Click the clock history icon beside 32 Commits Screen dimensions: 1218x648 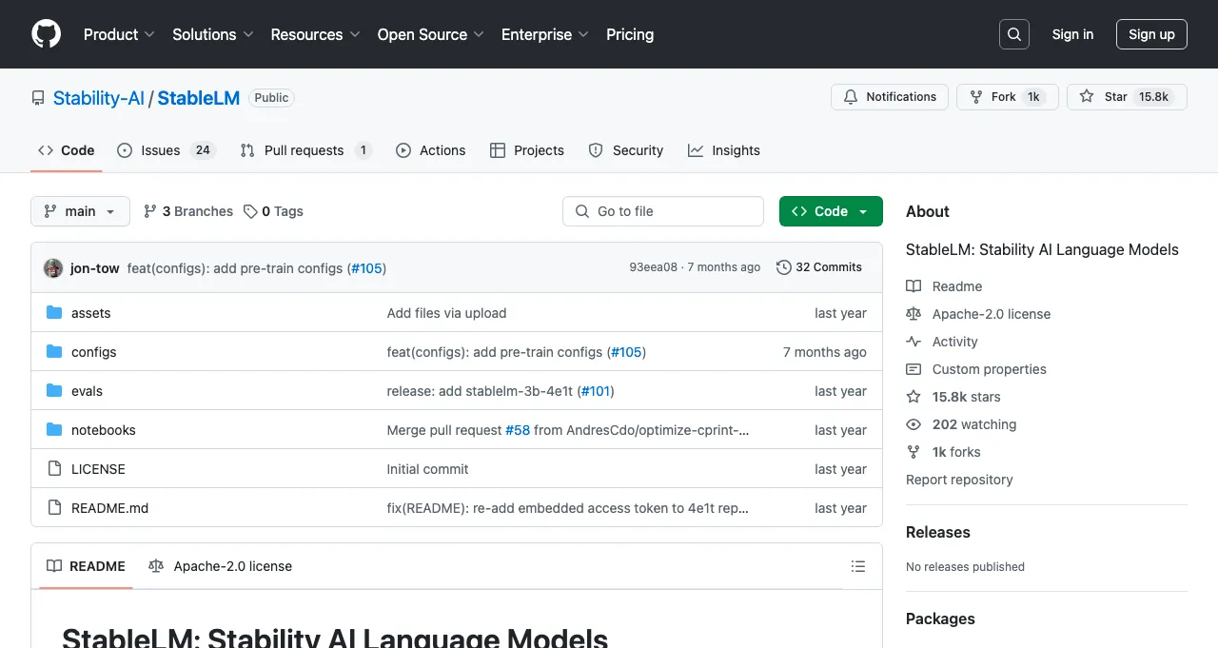click(784, 267)
